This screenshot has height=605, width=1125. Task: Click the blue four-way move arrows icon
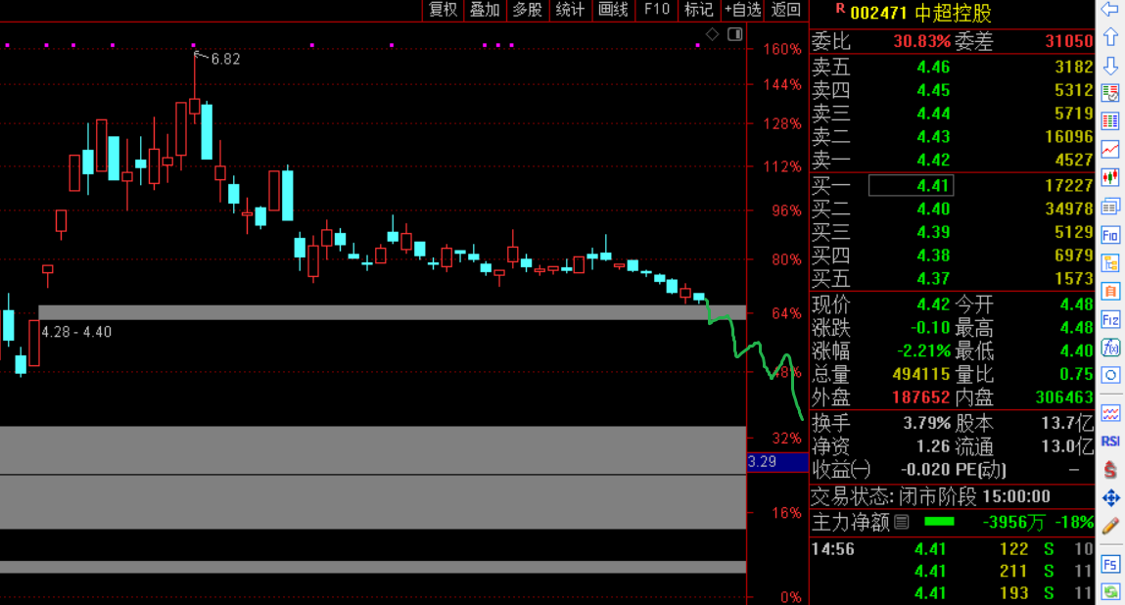pyautogui.click(x=1110, y=497)
